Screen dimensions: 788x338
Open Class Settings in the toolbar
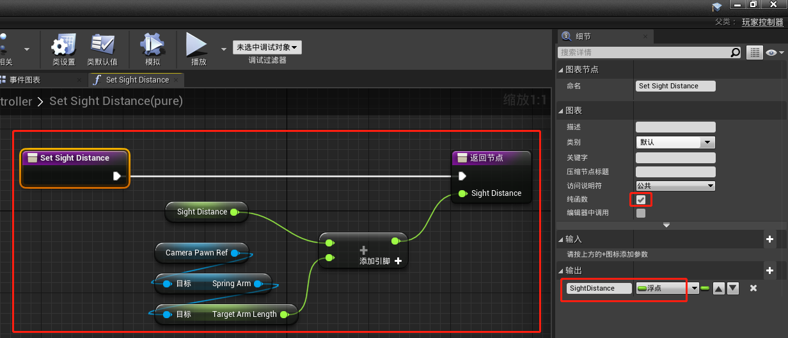click(x=63, y=50)
